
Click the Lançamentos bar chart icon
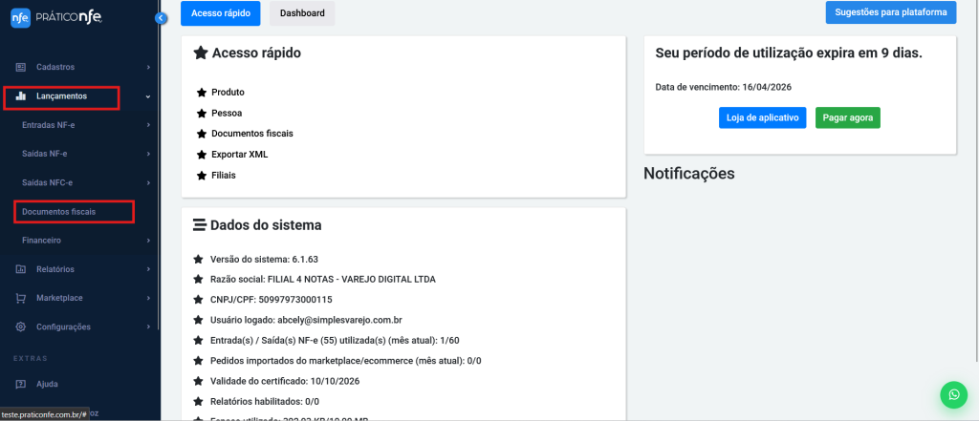tap(20, 96)
